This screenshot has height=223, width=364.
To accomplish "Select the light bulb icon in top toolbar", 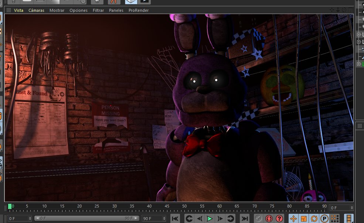I will [97, 2].
